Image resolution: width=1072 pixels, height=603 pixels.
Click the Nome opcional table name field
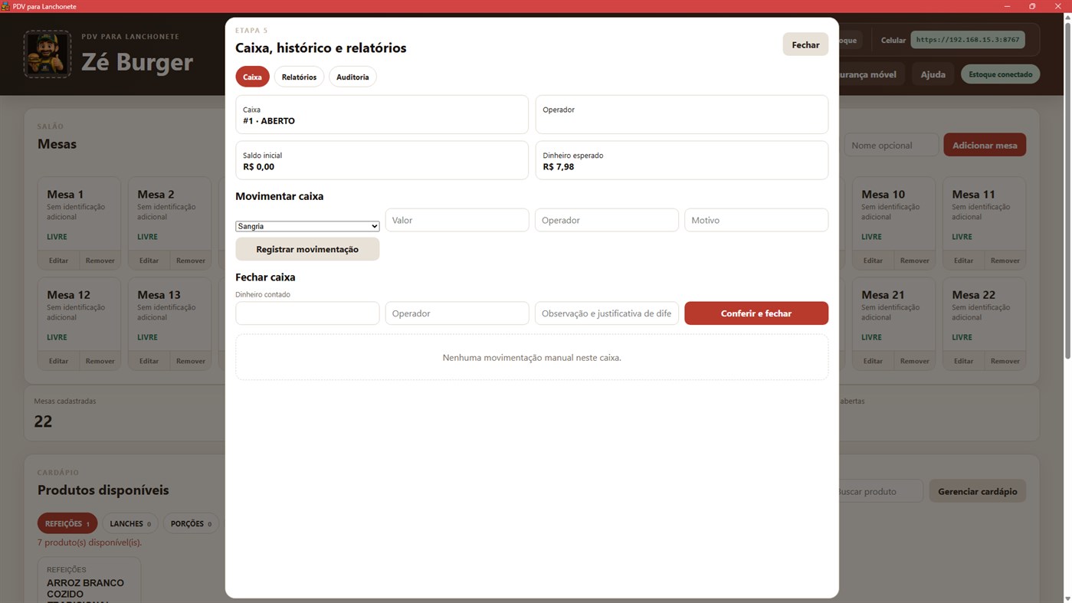click(891, 145)
